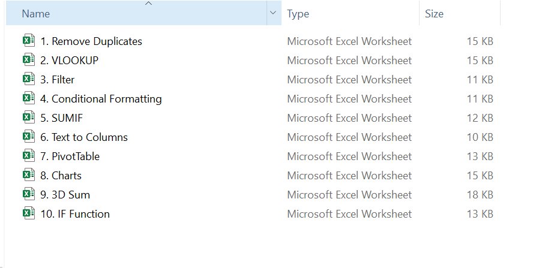Sort files by the Type column header

coord(350,13)
